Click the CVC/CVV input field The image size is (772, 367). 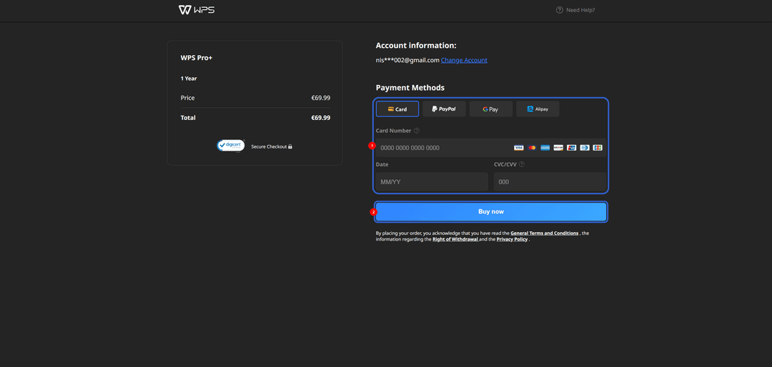pyautogui.click(x=550, y=181)
